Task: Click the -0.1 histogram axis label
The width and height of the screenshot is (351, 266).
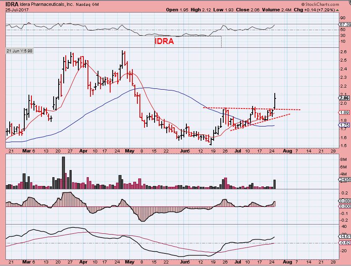Action: coord(344,214)
